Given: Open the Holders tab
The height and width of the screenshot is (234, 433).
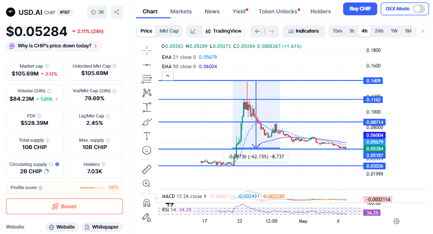Looking at the screenshot, I should pyautogui.click(x=320, y=12).
